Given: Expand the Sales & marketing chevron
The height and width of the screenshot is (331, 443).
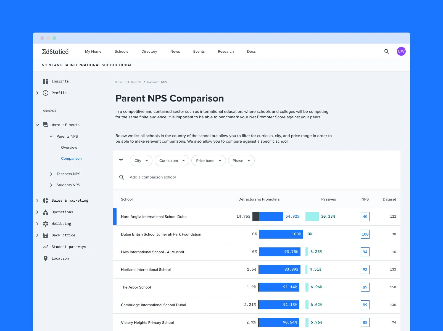Looking at the screenshot, I should coord(37,201).
